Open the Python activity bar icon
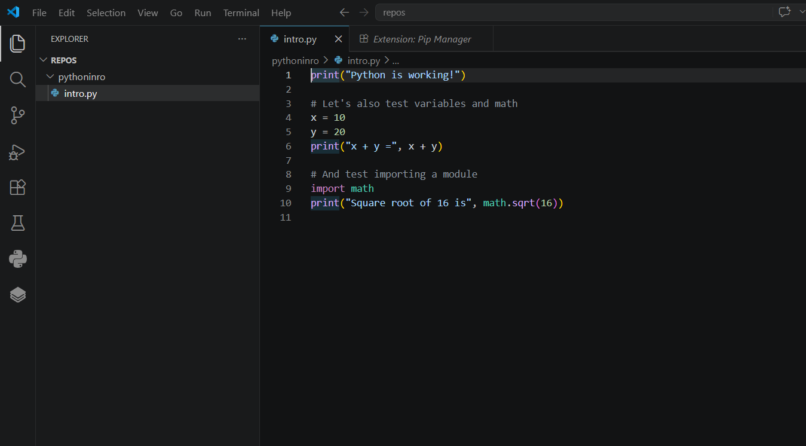 18,259
